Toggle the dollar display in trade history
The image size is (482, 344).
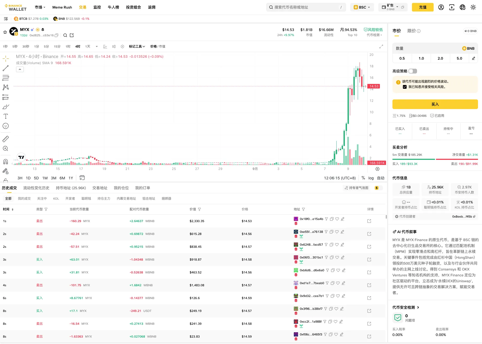click(x=378, y=188)
